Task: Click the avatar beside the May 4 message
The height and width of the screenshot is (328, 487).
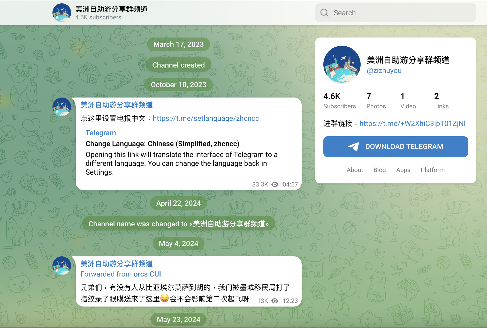Action: [62, 266]
